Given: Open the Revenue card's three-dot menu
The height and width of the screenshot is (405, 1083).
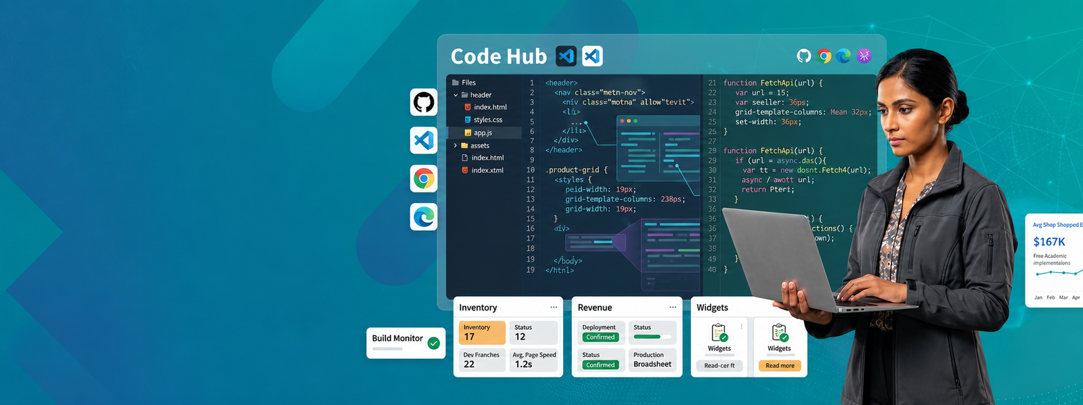Looking at the screenshot, I should click(673, 307).
